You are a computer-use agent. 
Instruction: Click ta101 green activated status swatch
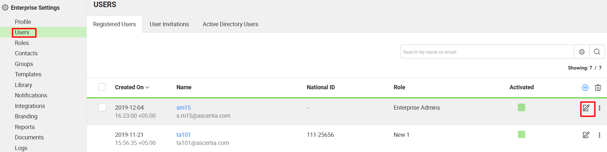[521, 134]
